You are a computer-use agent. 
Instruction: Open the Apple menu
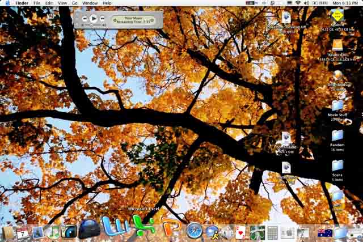click(7, 3)
